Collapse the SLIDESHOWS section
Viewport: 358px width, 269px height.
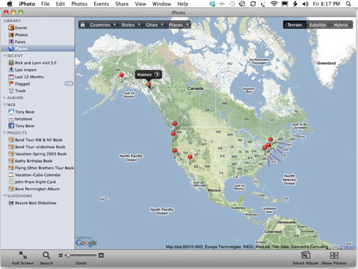coord(5,196)
